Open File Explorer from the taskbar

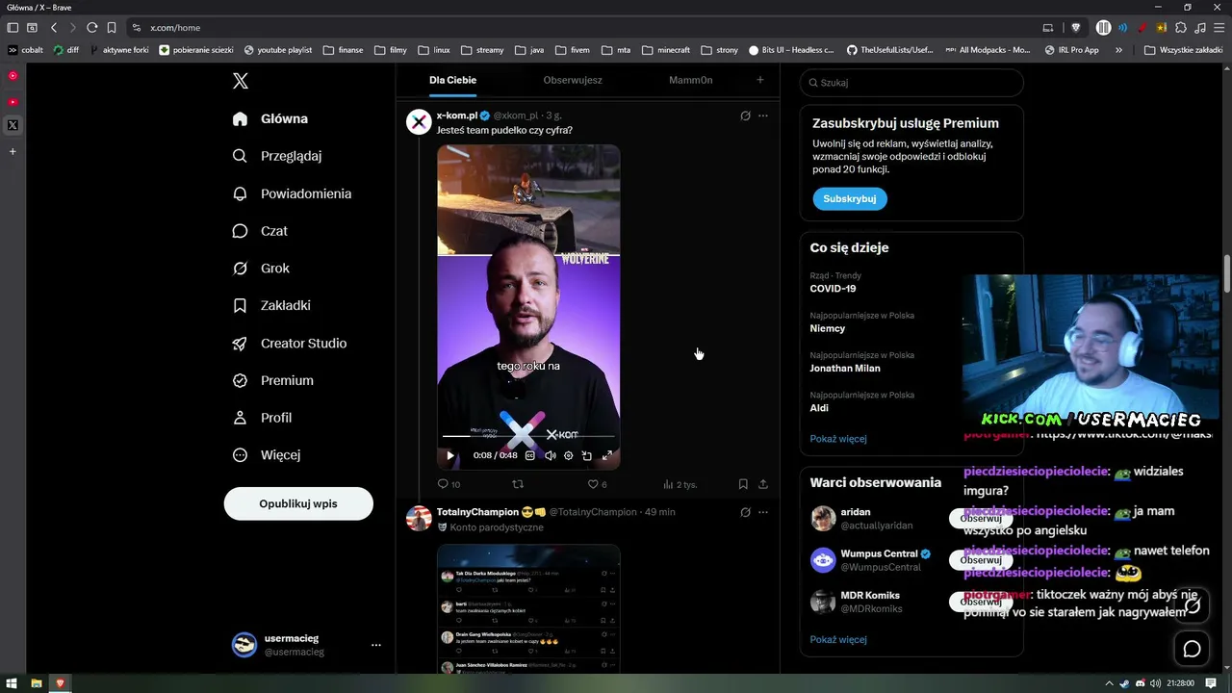37,683
